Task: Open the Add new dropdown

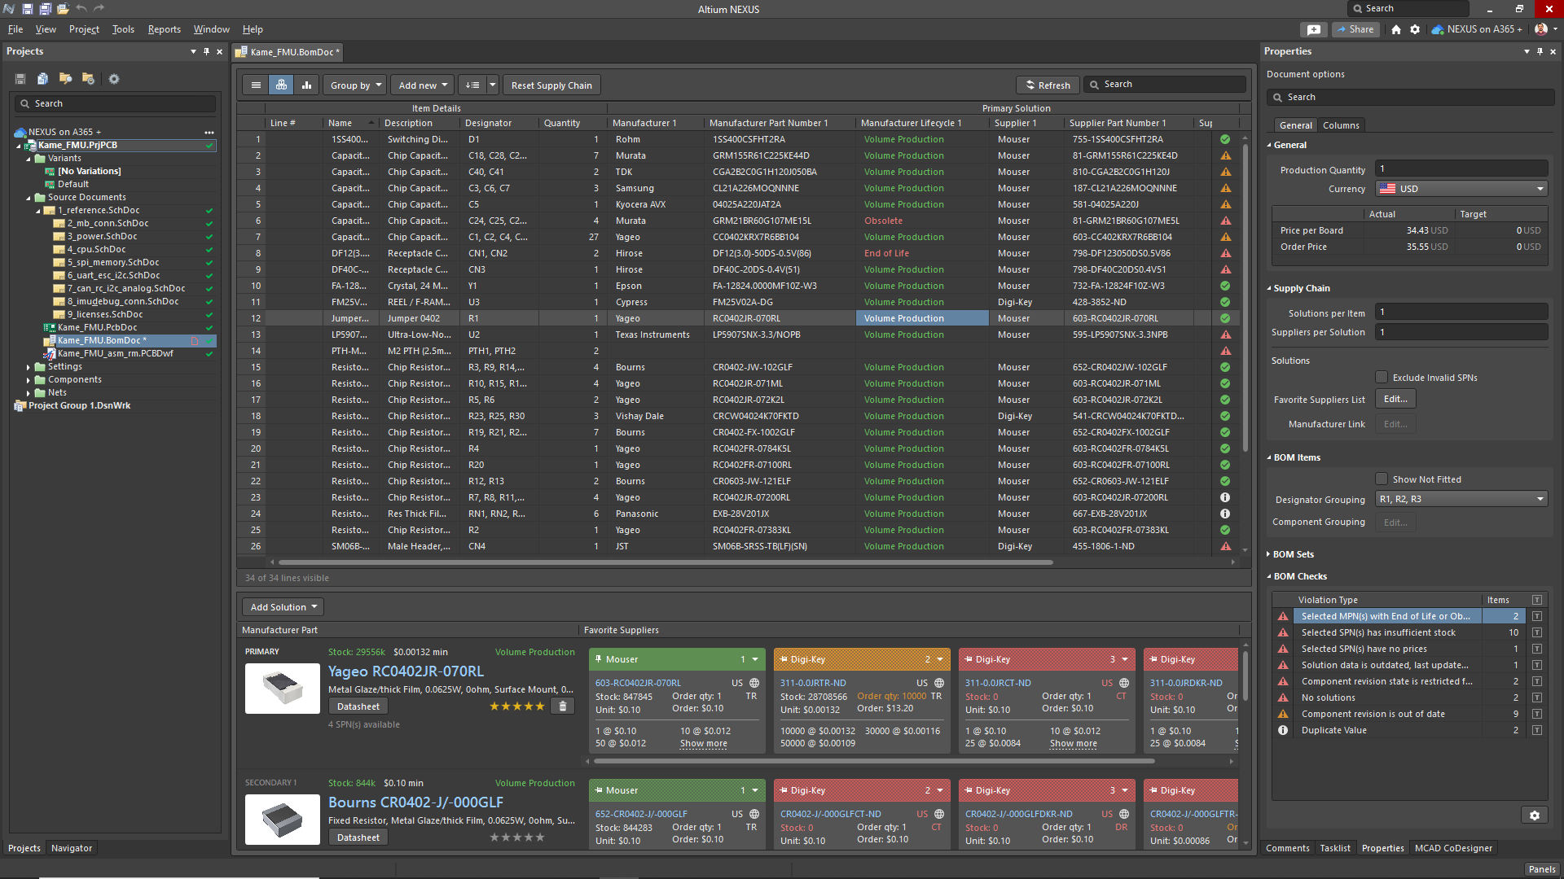Action: (423, 85)
